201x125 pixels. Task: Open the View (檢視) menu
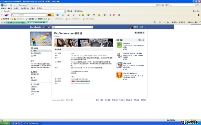point(16,8)
